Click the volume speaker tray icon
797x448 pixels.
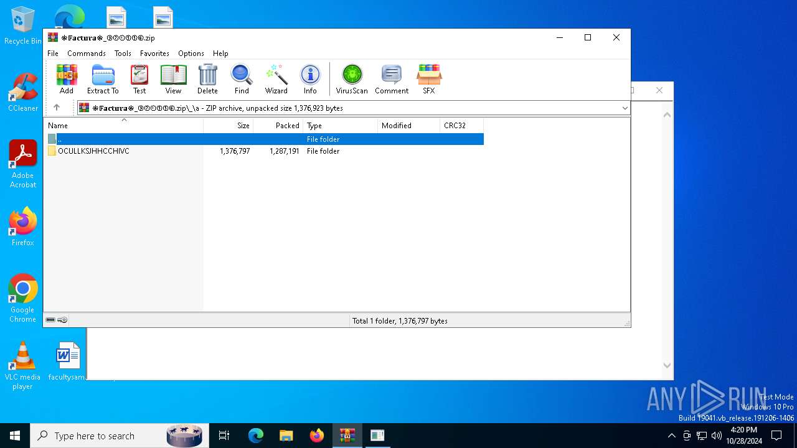tap(717, 436)
